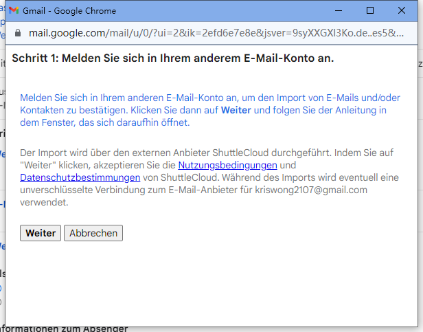The image size is (423, 332).
Task: Click the Gmail favicon in title bar
Action: [x=13, y=11]
